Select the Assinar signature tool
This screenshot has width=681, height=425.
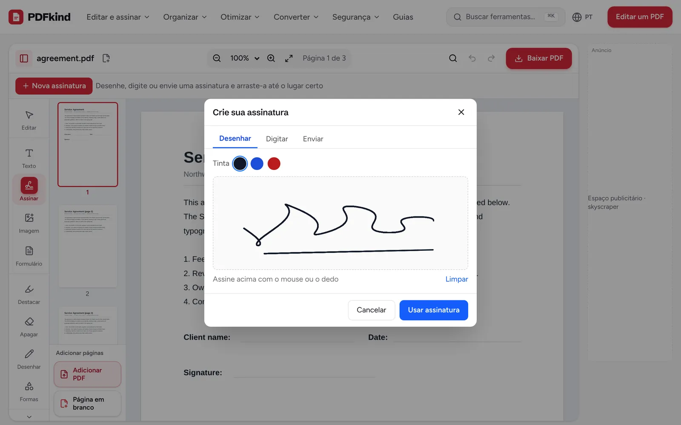[x=29, y=189]
